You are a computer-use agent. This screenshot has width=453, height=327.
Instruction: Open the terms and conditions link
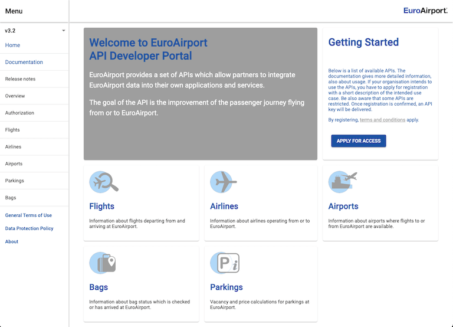click(x=382, y=120)
